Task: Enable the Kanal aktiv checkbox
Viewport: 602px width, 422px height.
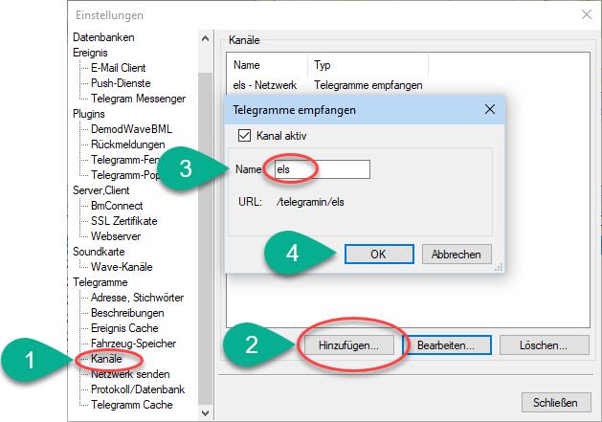Action: (x=245, y=137)
